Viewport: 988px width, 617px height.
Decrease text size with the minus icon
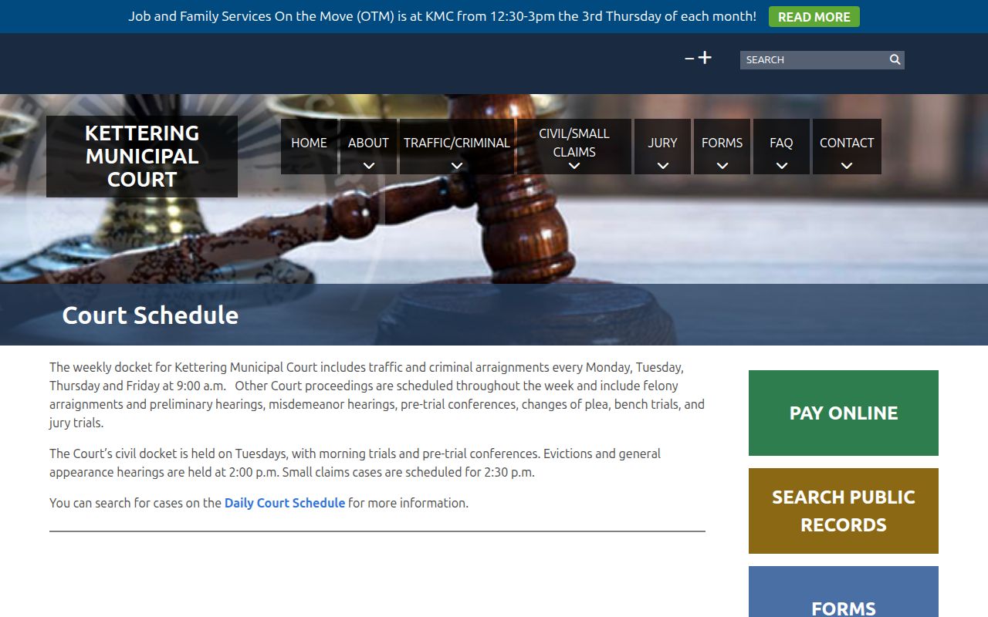(x=689, y=59)
